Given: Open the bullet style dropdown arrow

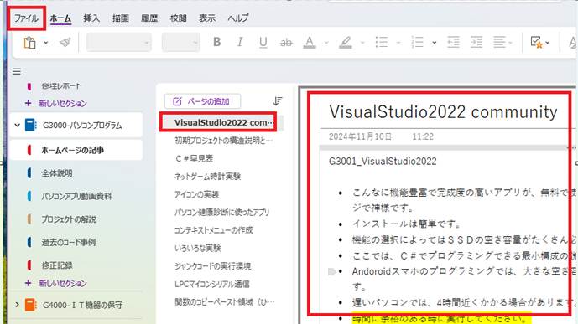Looking at the screenshot, I should click(x=398, y=43).
